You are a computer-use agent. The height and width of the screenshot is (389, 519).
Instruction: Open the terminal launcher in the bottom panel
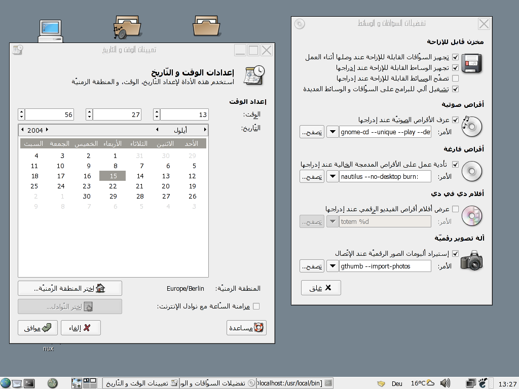coord(29,383)
